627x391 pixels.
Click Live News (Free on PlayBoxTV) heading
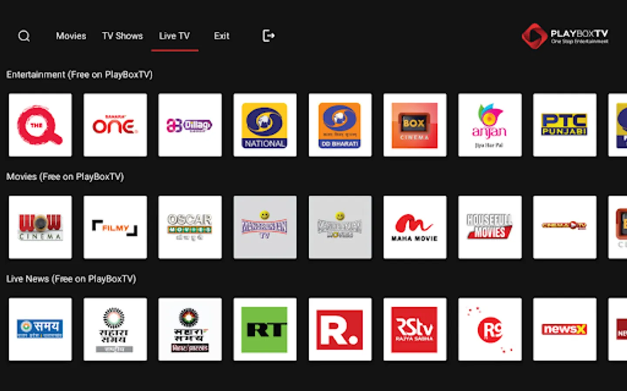click(x=71, y=279)
